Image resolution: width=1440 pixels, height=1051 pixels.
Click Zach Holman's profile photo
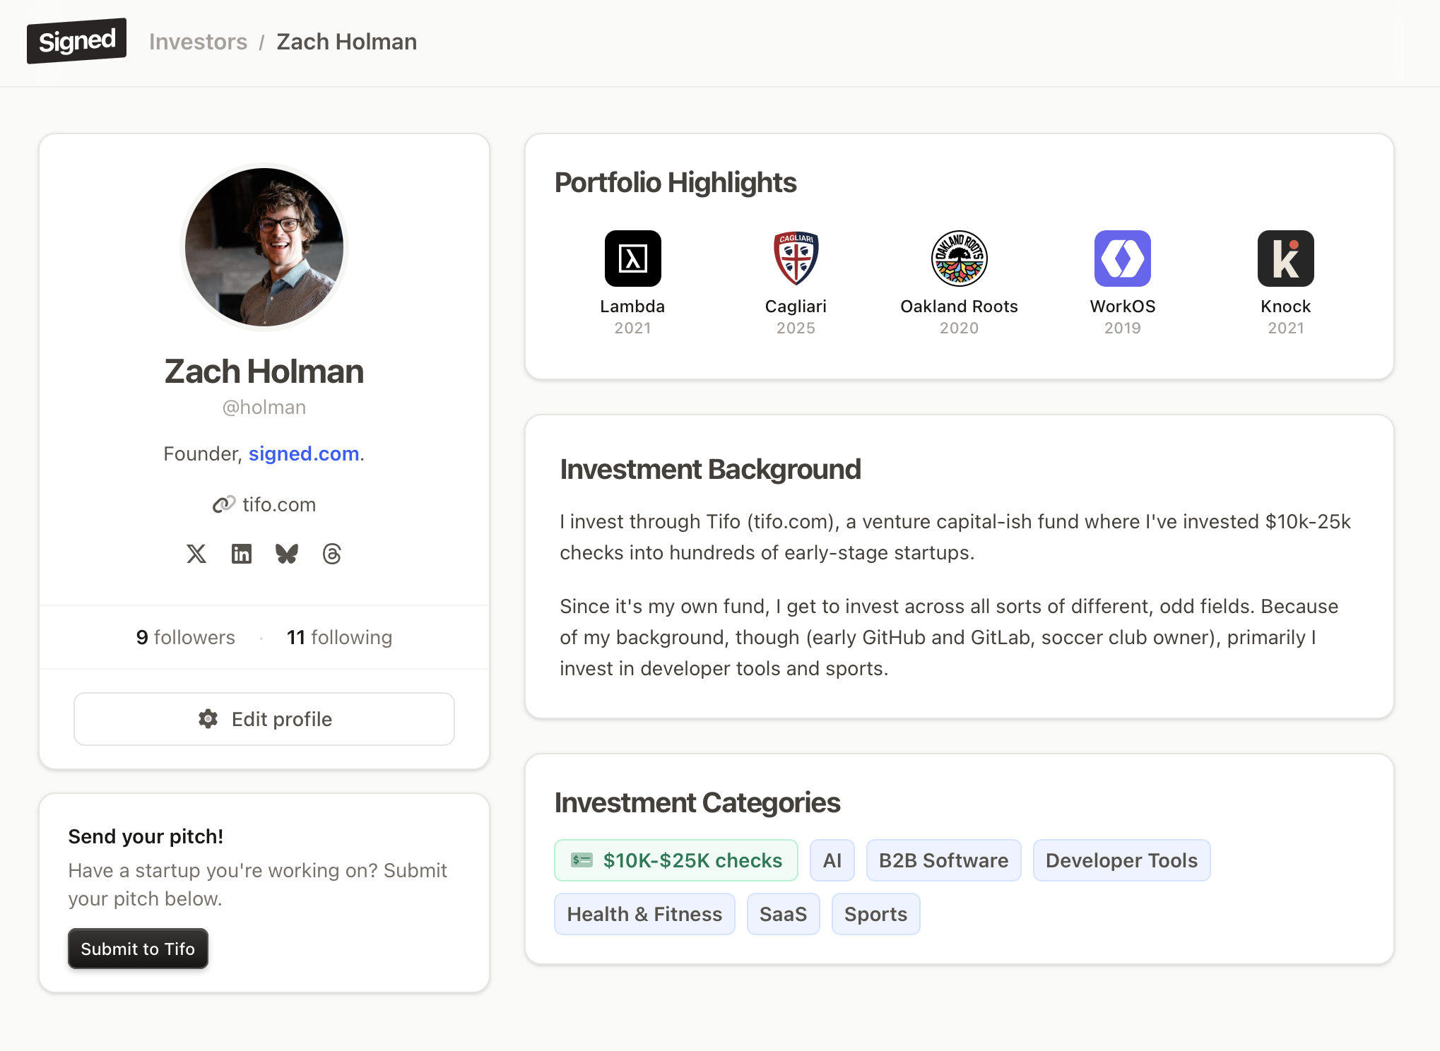click(x=264, y=247)
